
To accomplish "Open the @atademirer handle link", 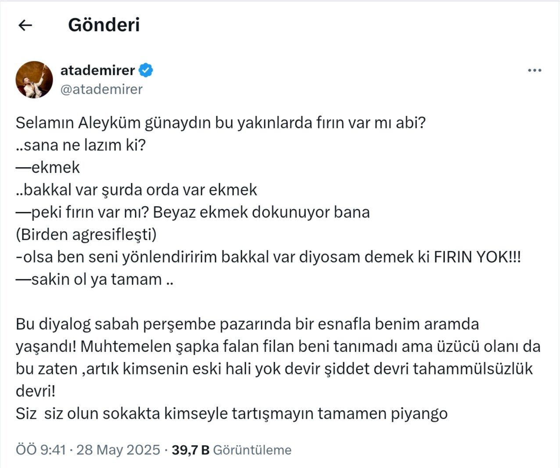I will 101,89.
